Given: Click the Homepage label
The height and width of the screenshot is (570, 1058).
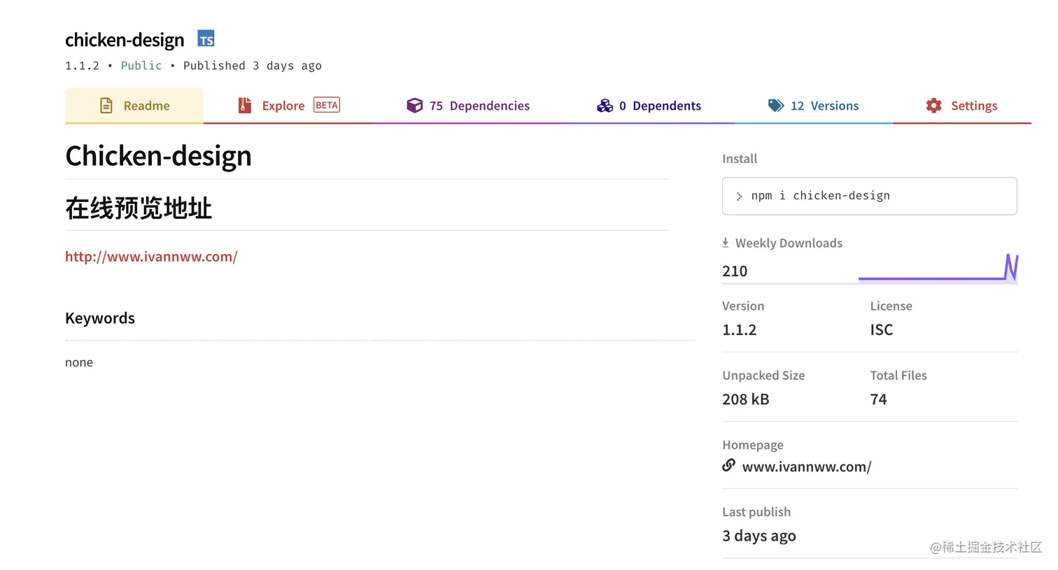Looking at the screenshot, I should click(x=753, y=445).
